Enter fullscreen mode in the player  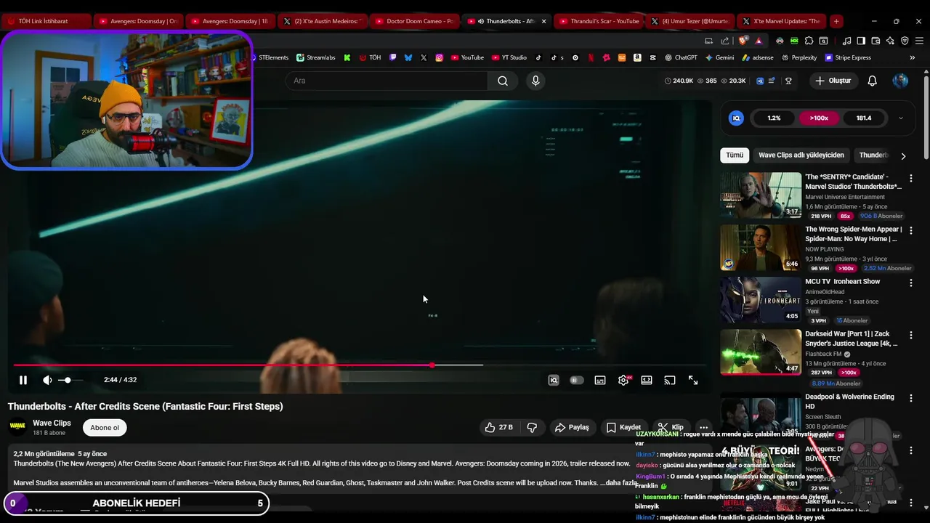click(x=693, y=380)
